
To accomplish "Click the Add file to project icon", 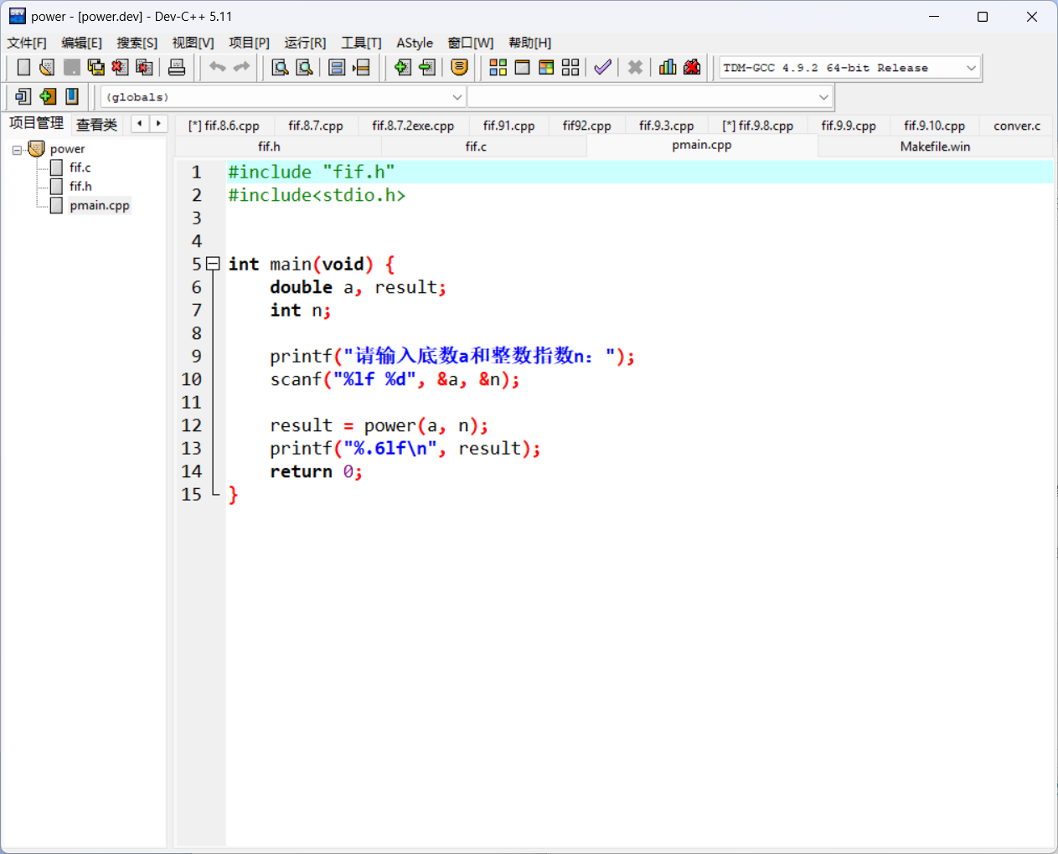I will pyautogui.click(x=402, y=68).
